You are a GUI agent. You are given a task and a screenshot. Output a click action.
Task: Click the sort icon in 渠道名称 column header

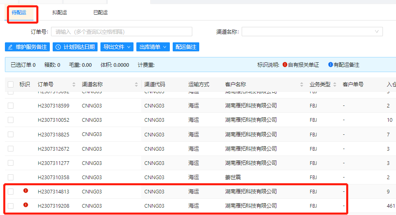[136, 85]
